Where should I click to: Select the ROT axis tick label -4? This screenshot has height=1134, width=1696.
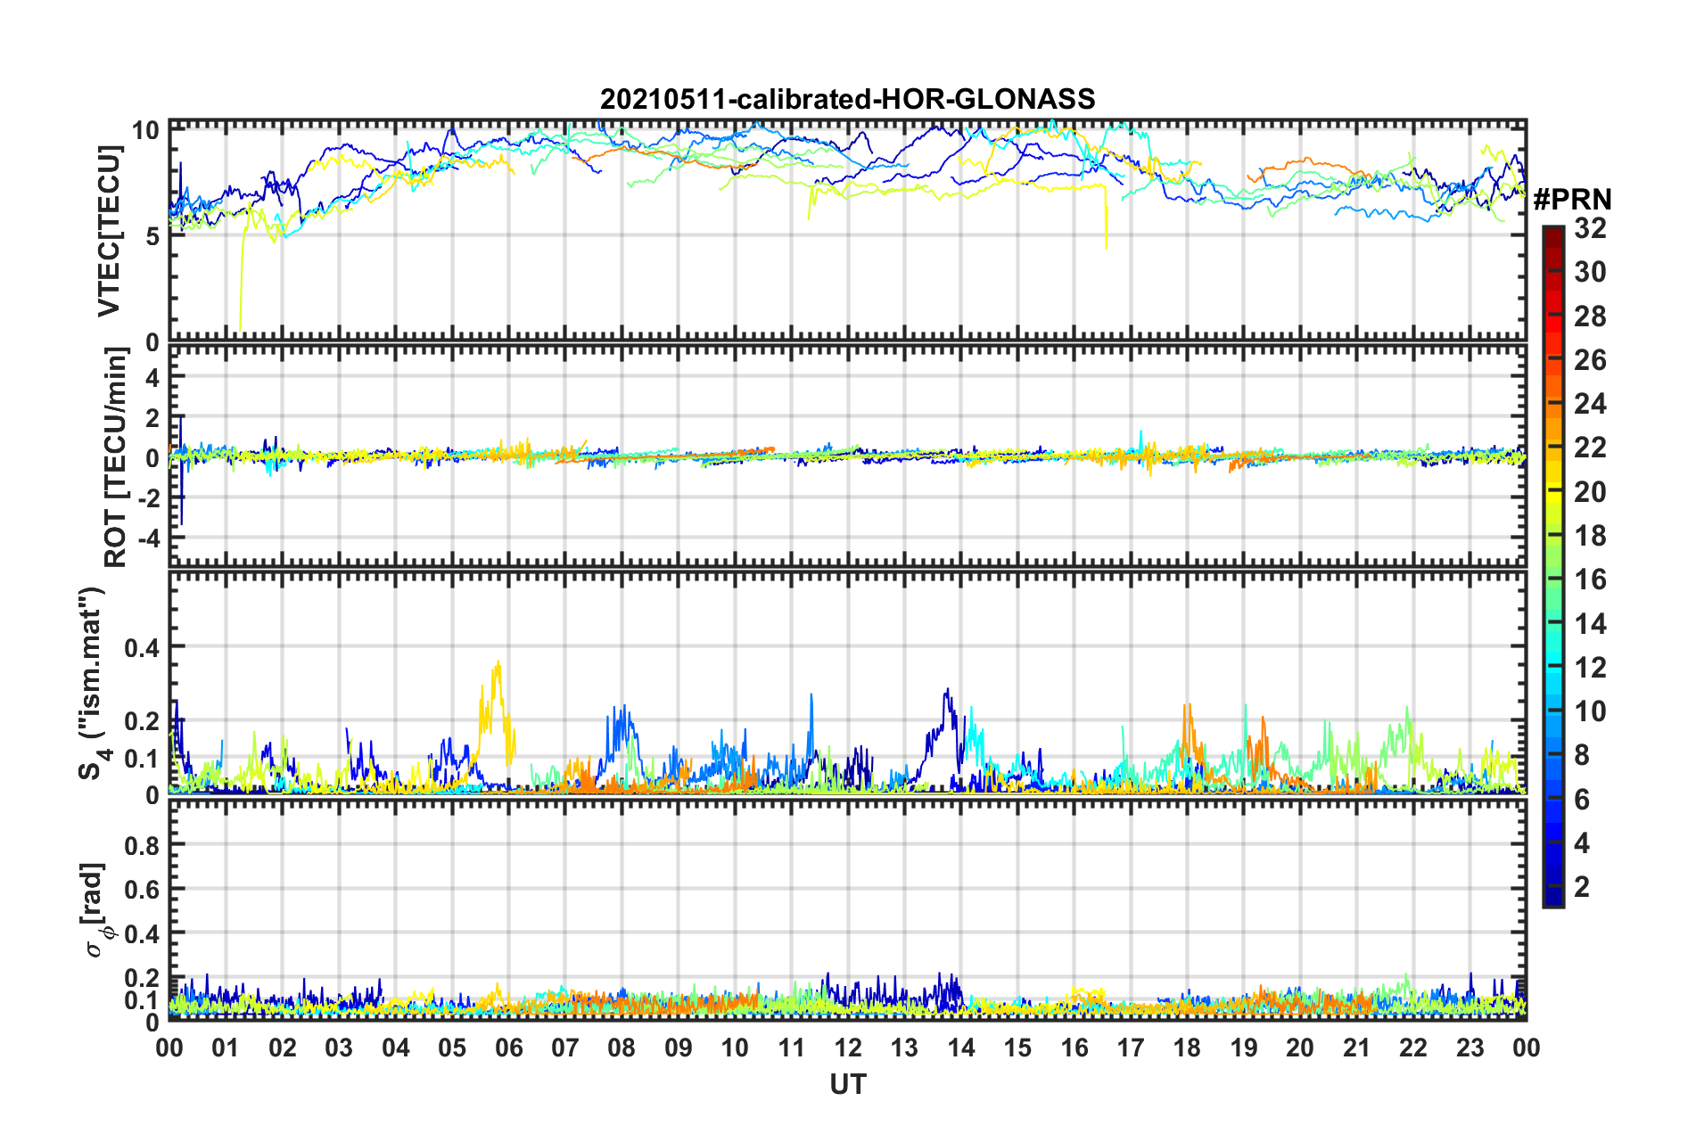147,538
